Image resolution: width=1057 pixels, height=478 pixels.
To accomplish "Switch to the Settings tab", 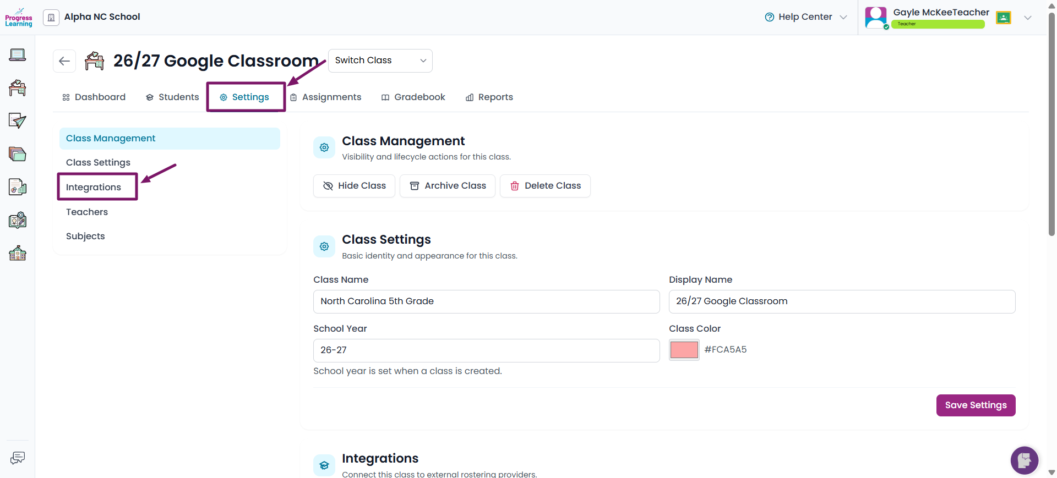I will (244, 97).
